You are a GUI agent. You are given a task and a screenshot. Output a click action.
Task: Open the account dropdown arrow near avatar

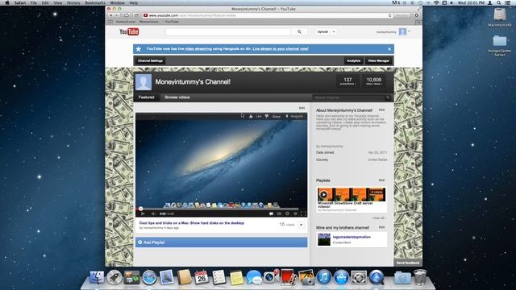(x=409, y=31)
